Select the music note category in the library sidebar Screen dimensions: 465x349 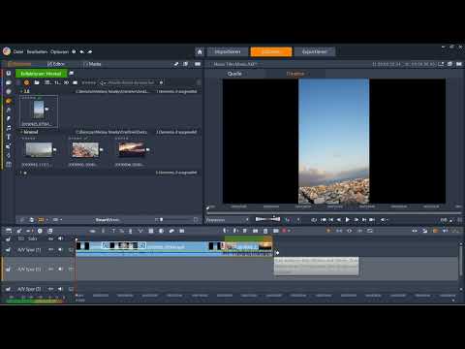9,128
